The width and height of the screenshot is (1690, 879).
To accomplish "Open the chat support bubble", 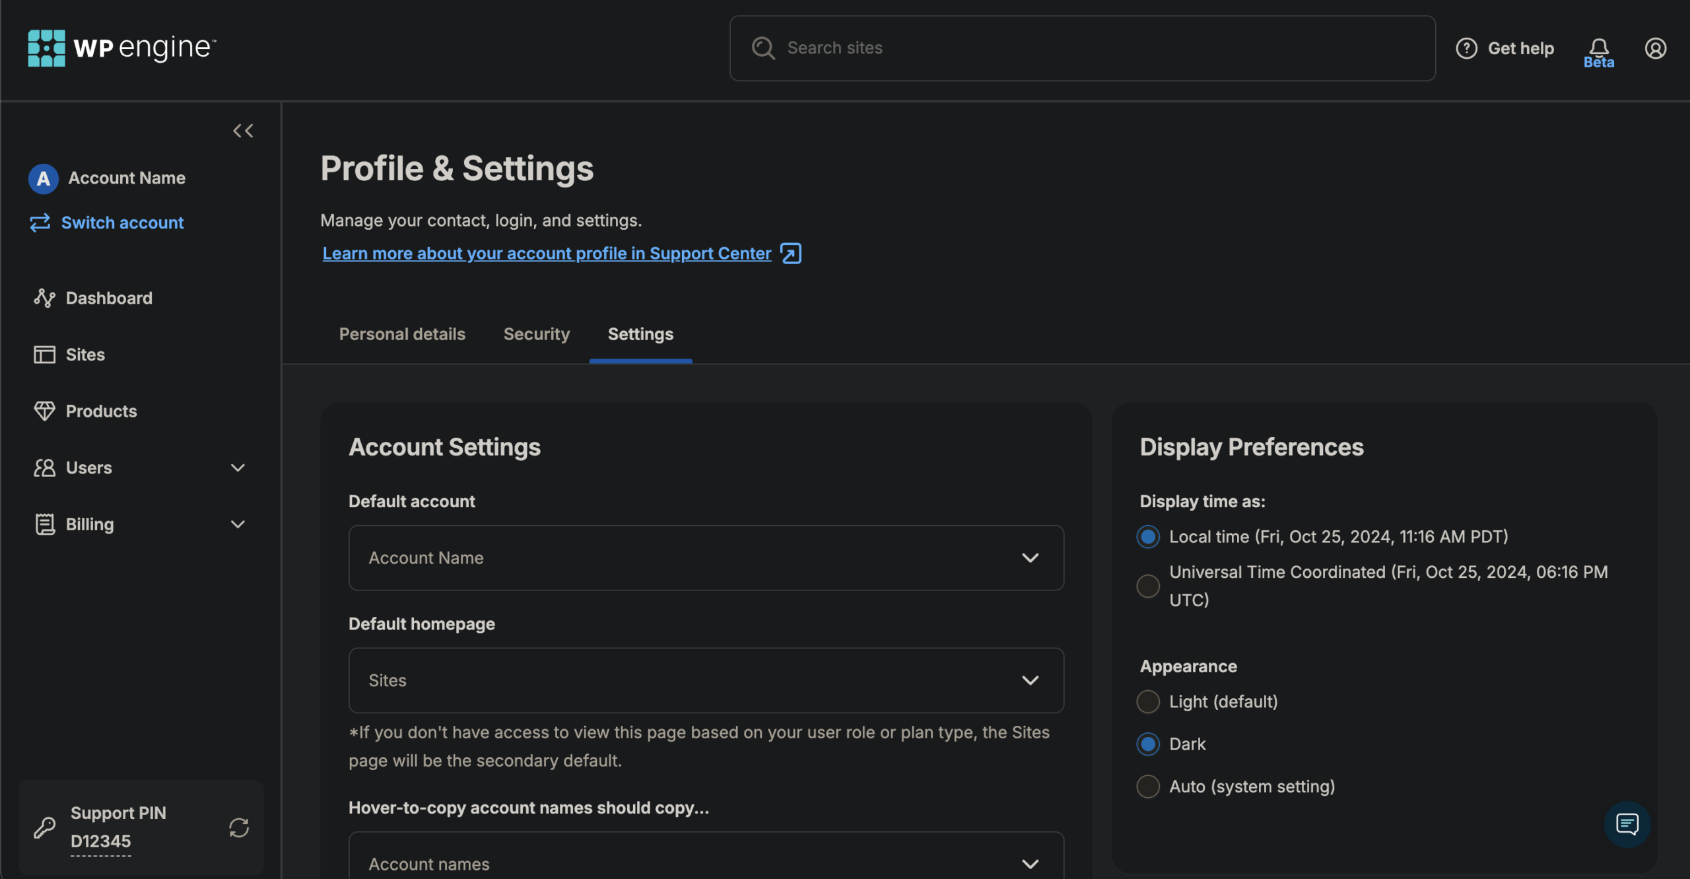I will coord(1627,824).
